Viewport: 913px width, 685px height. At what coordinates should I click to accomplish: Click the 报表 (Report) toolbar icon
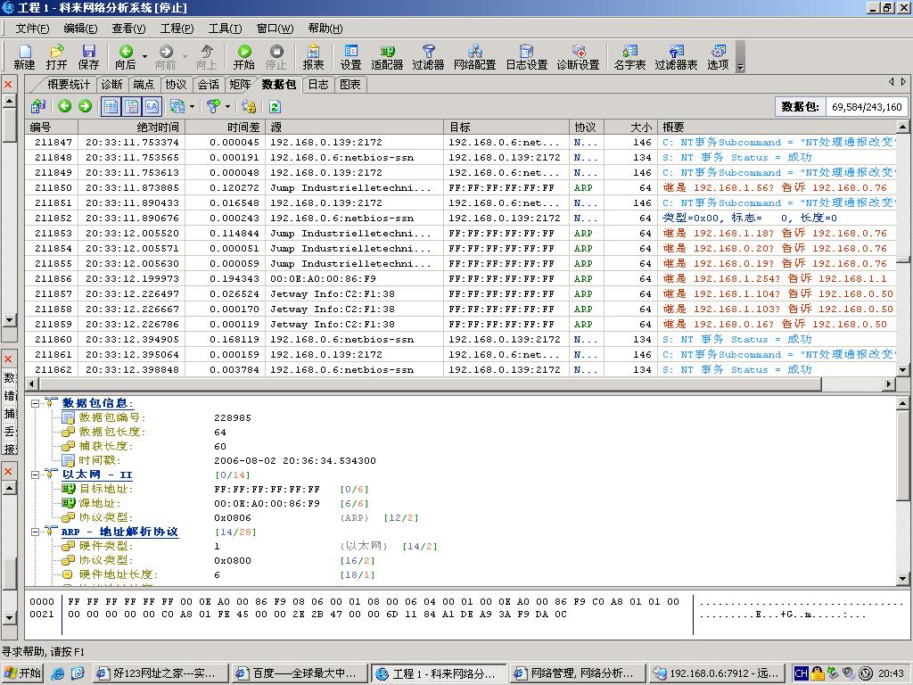click(313, 56)
